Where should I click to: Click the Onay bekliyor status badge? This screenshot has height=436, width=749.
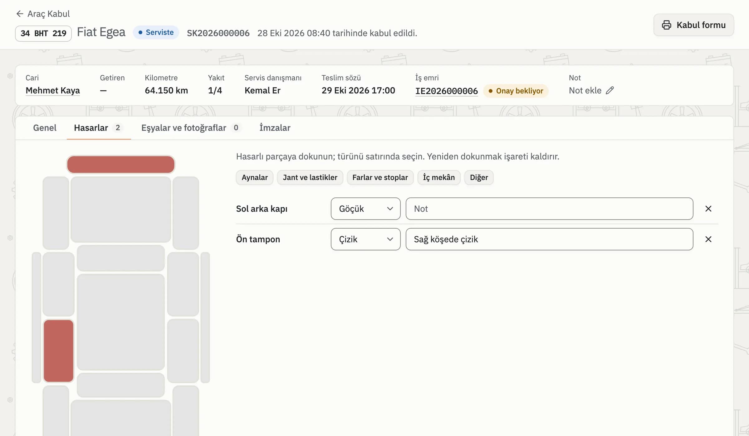click(x=516, y=91)
